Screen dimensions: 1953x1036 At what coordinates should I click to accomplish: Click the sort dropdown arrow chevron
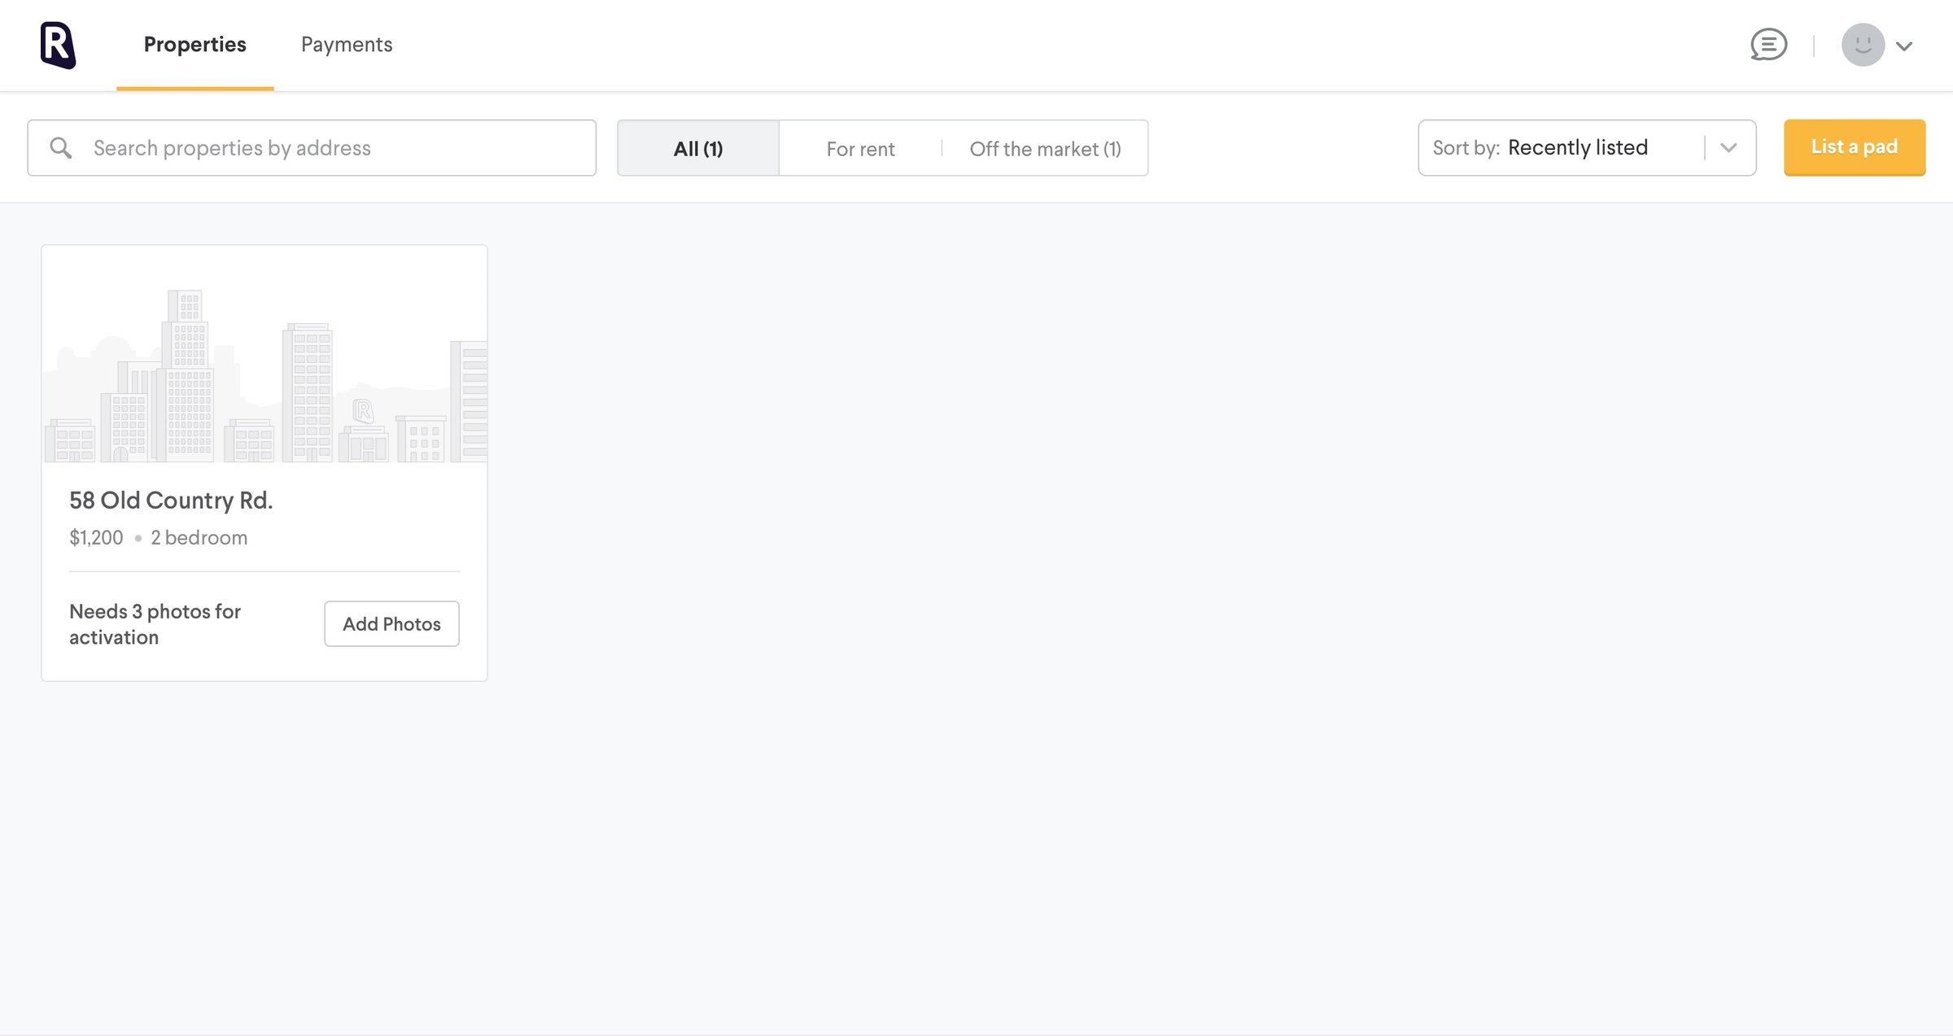point(1728,148)
